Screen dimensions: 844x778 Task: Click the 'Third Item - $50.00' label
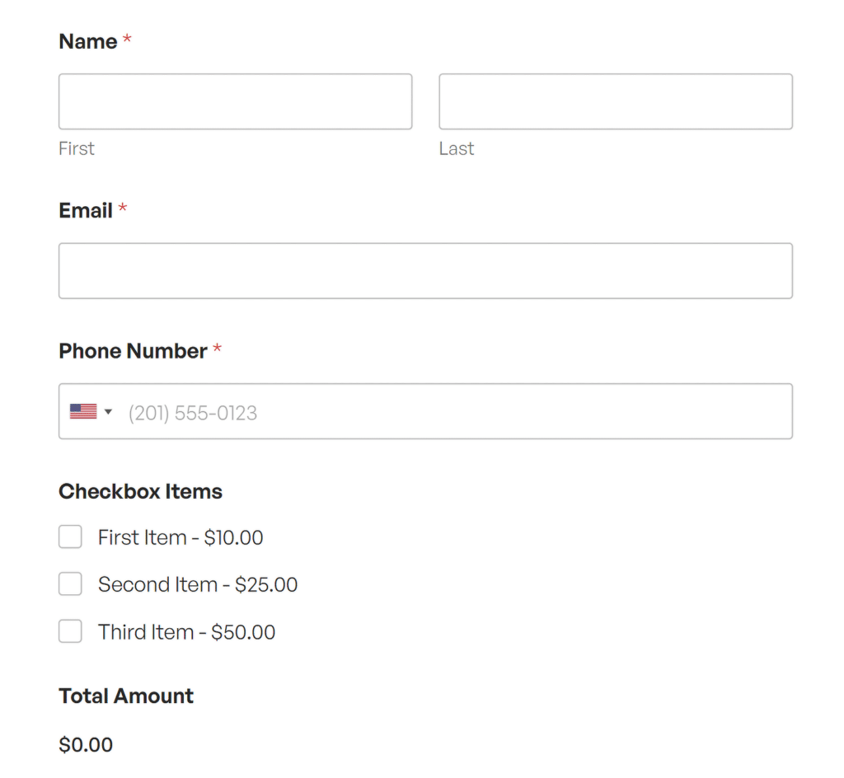[x=186, y=632]
